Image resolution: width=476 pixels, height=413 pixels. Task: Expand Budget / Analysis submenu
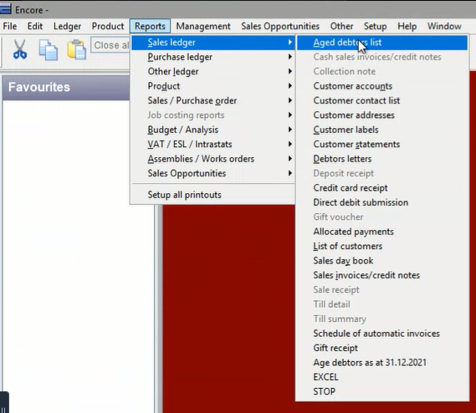click(x=213, y=130)
